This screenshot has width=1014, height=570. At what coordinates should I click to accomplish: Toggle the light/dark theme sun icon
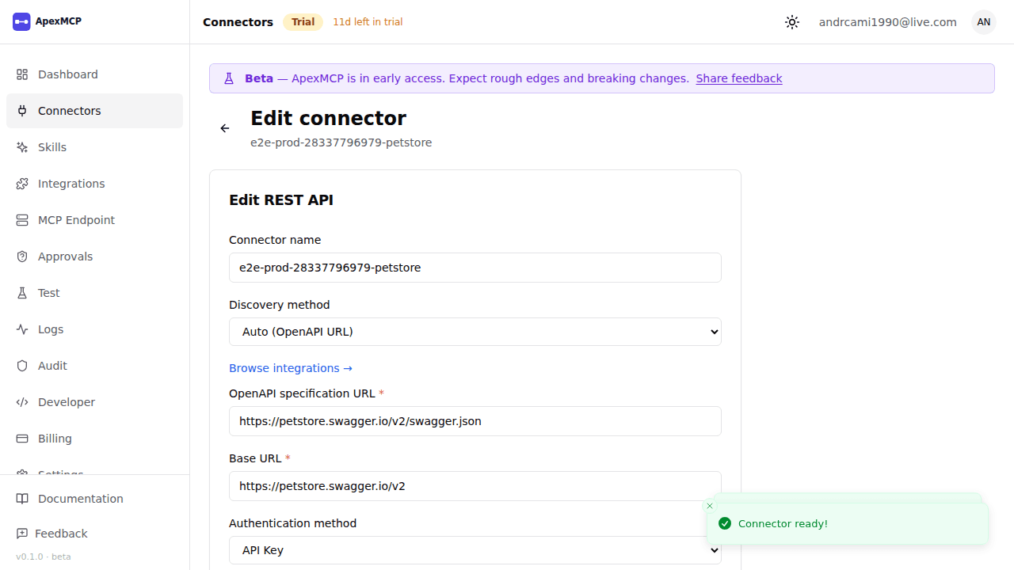pos(792,22)
